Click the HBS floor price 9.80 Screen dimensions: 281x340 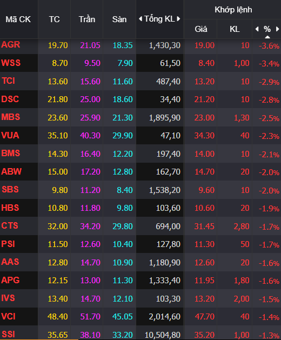tap(125, 208)
